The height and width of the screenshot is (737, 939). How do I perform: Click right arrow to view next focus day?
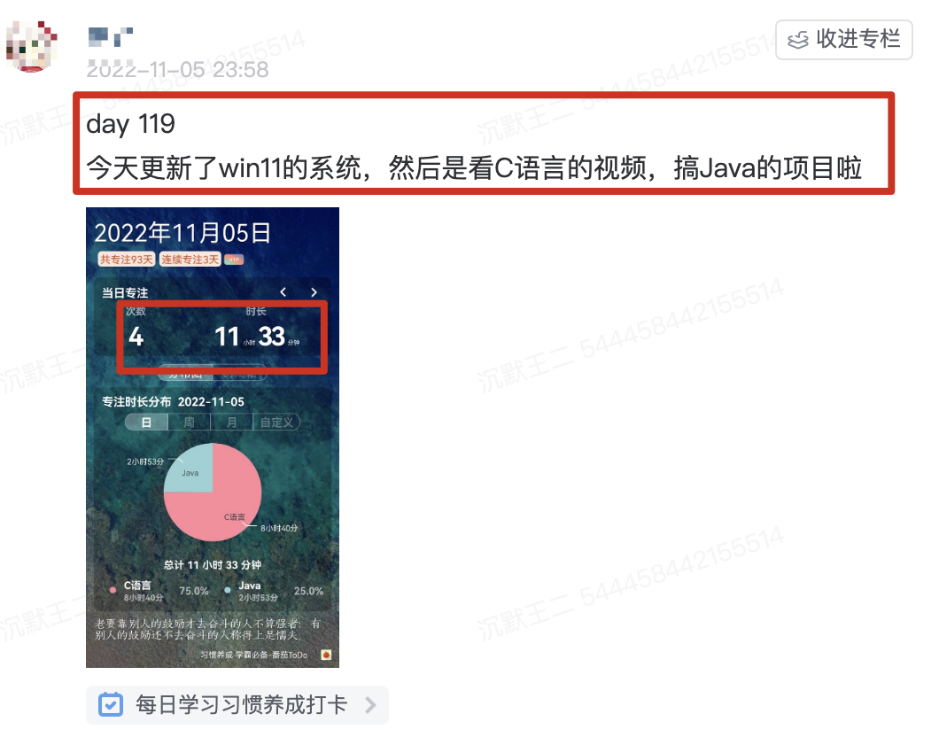click(x=313, y=292)
